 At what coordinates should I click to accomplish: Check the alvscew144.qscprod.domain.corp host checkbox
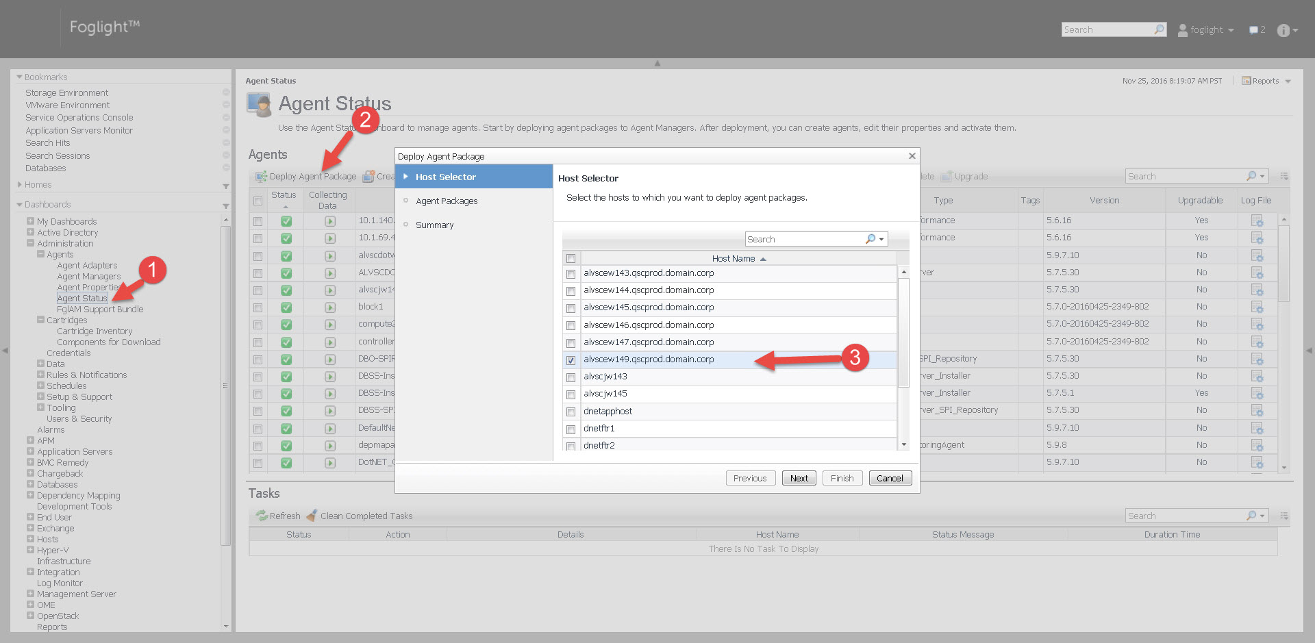tap(571, 291)
